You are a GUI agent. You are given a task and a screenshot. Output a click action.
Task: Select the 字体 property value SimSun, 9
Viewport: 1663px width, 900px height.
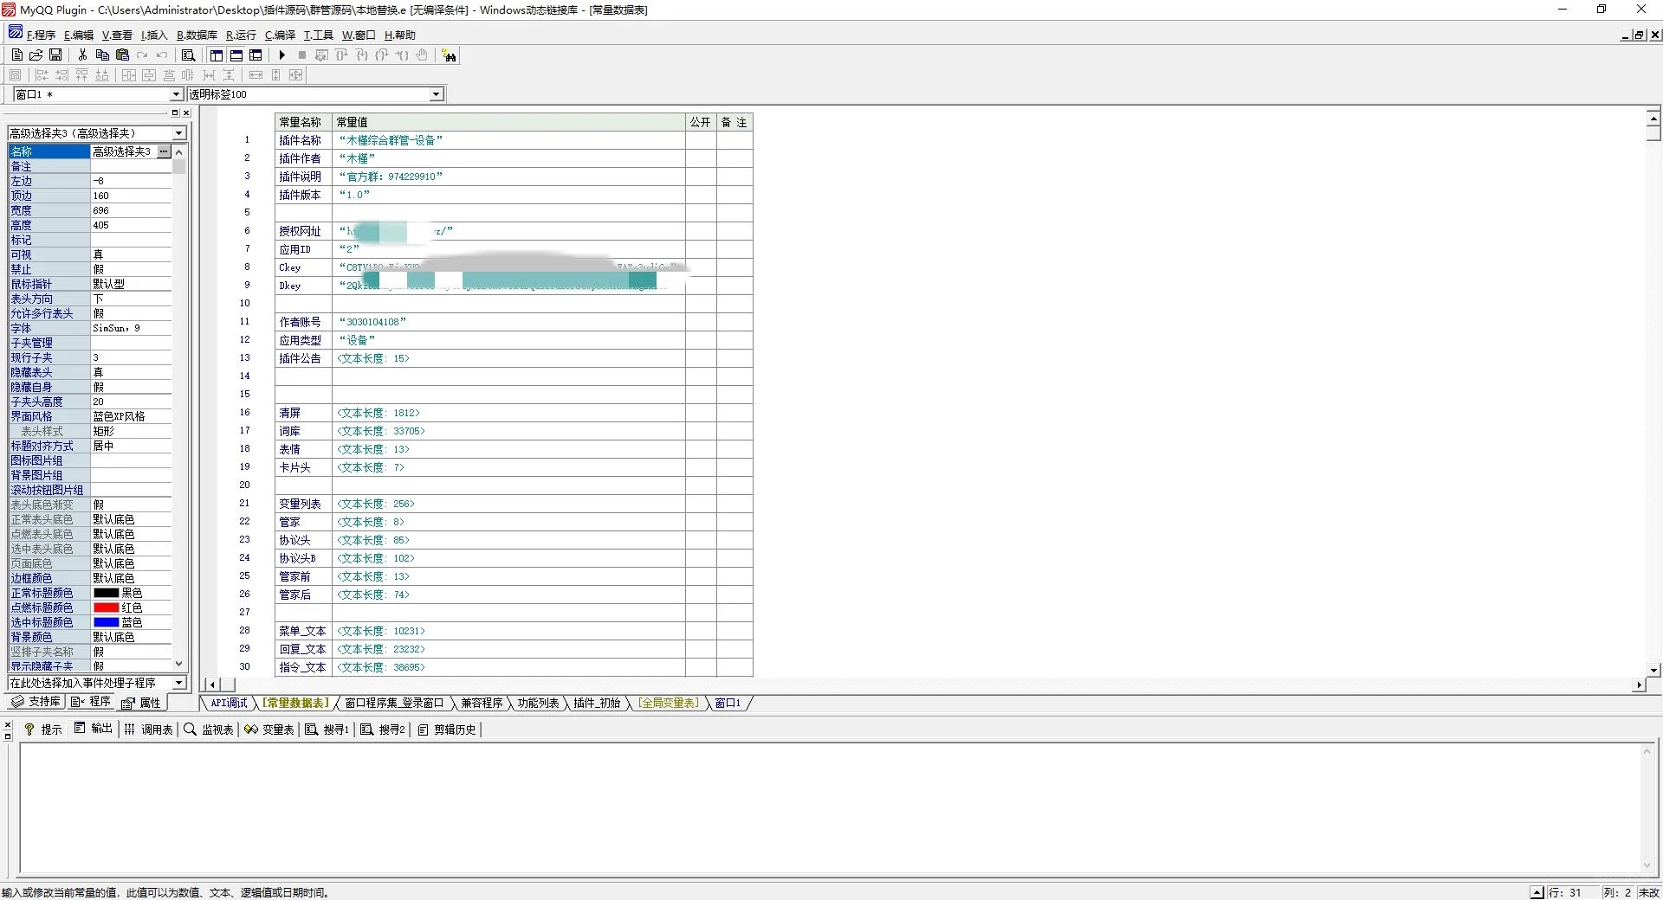131,328
